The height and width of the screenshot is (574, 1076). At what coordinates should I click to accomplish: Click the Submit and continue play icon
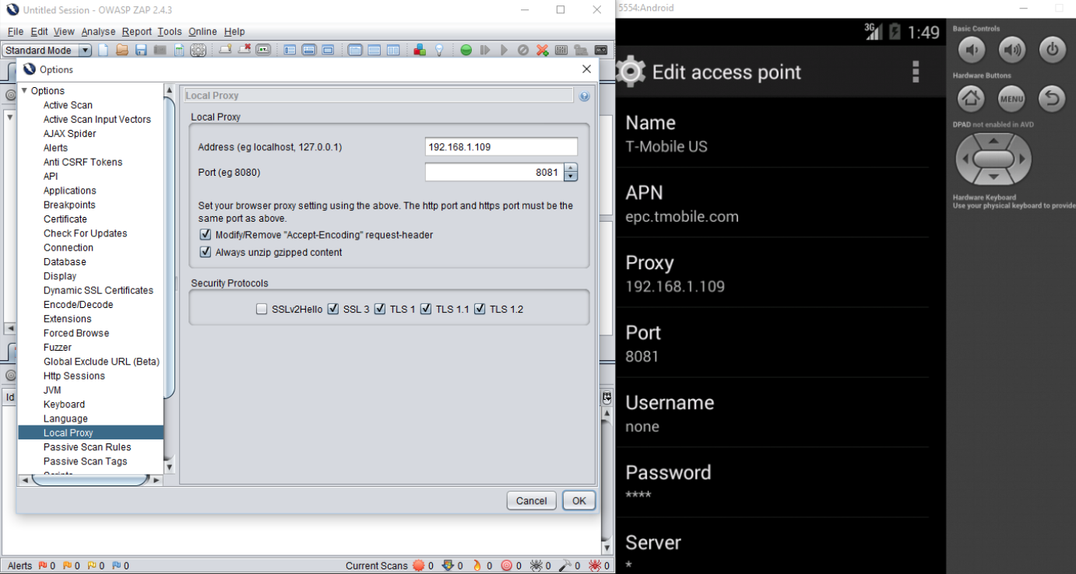coord(504,50)
